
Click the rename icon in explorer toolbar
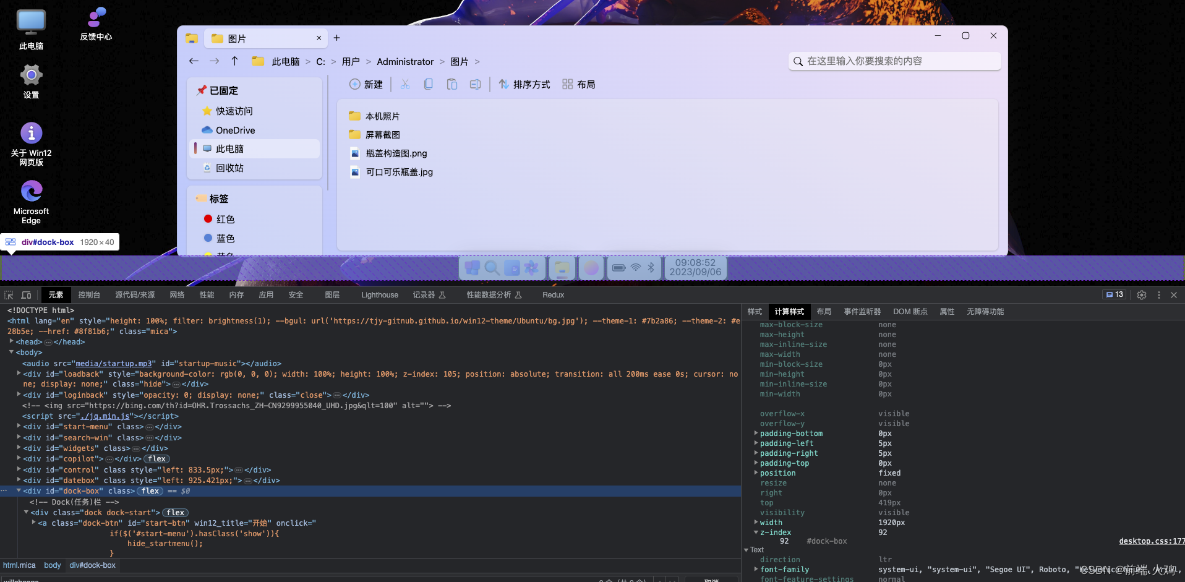click(475, 84)
